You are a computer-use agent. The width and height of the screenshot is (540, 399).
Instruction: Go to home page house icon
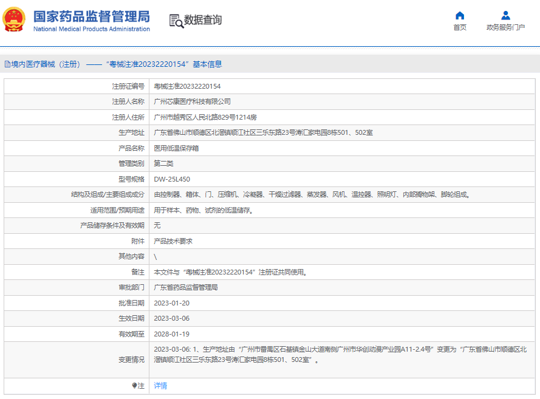pyautogui.click(x=460, y=16)
